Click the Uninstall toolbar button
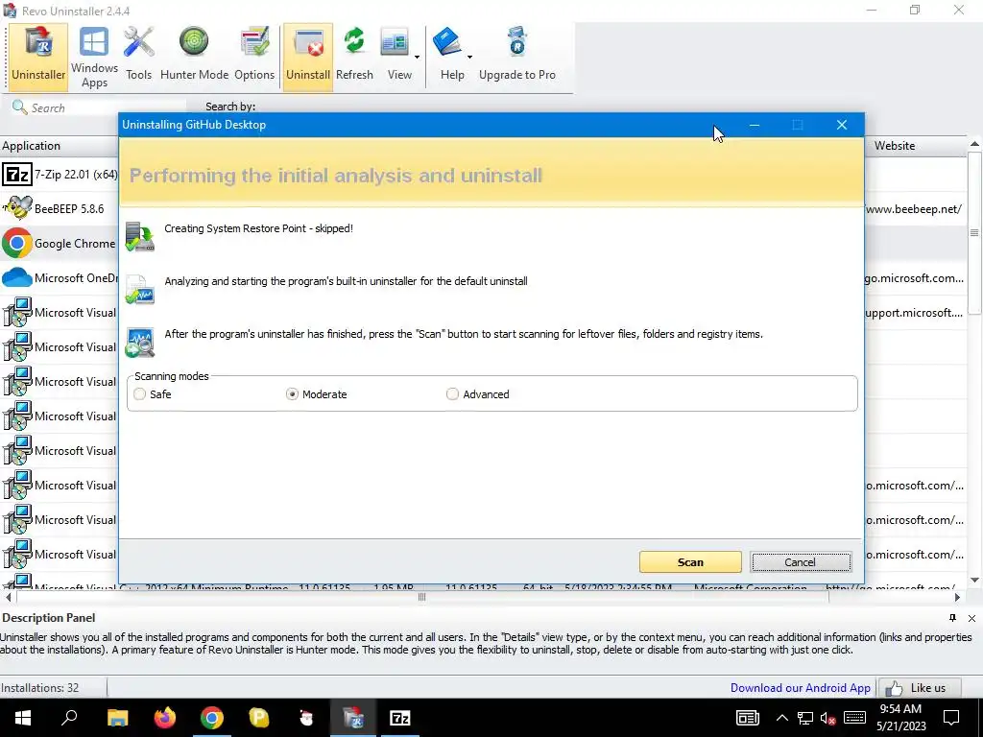 tap(308, 57)
